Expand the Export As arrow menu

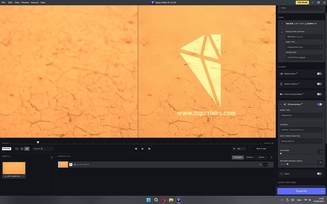pos(322,191)
